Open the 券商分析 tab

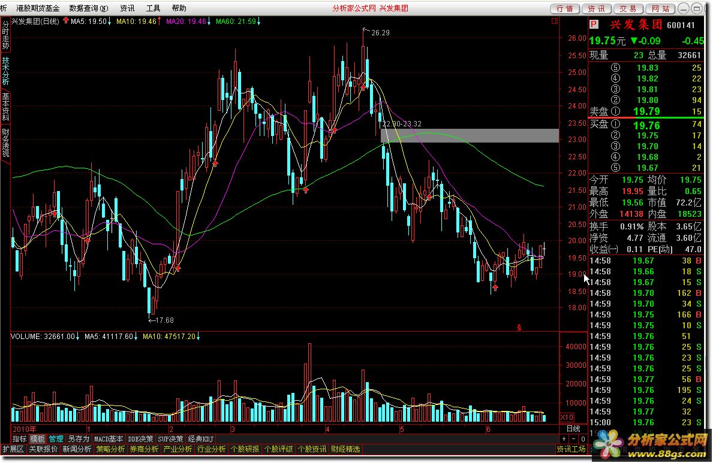(144, 449)
